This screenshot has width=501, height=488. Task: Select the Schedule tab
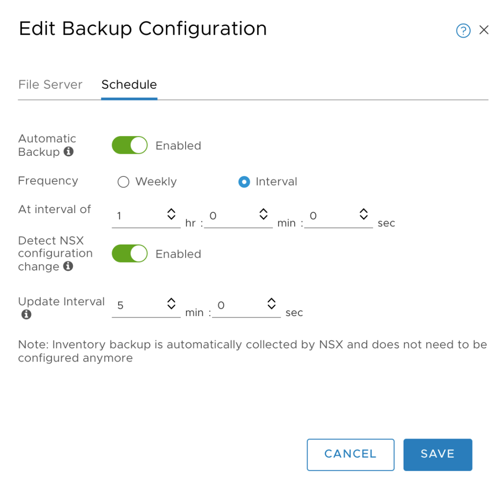129,85
